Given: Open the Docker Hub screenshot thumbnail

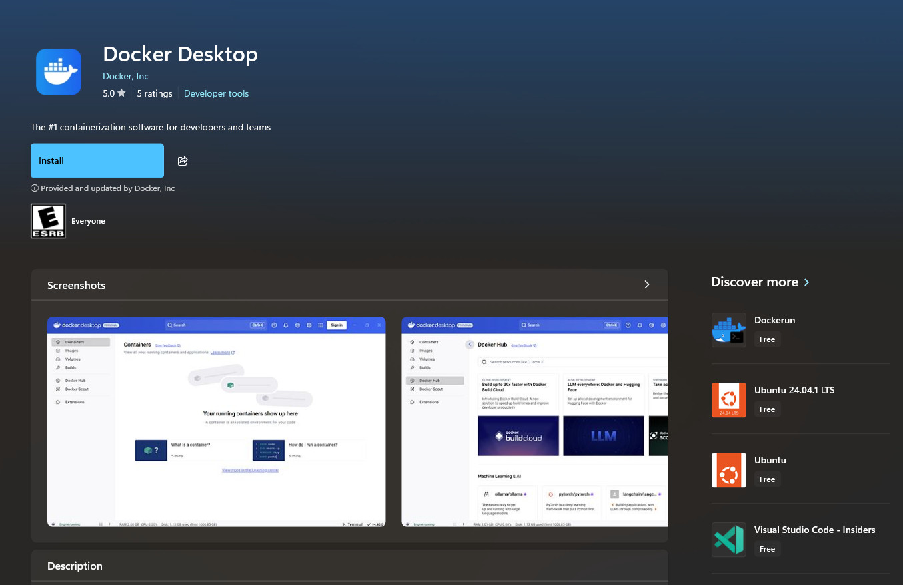Looking at the screenshot, I should (x=534, y=422).
